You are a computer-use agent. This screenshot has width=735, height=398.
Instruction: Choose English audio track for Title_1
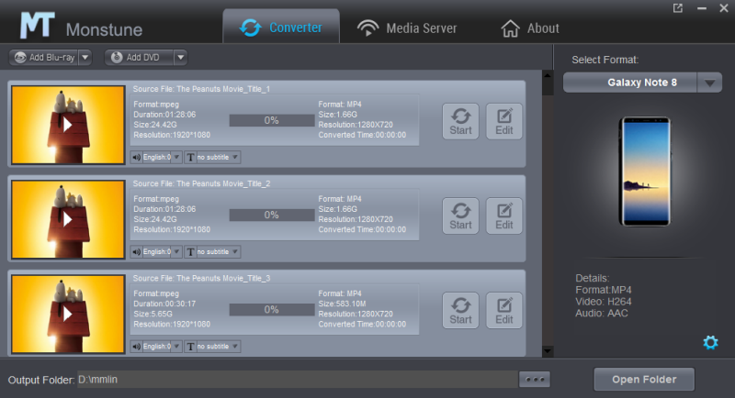pyautogui.click(x=156, y=157)
